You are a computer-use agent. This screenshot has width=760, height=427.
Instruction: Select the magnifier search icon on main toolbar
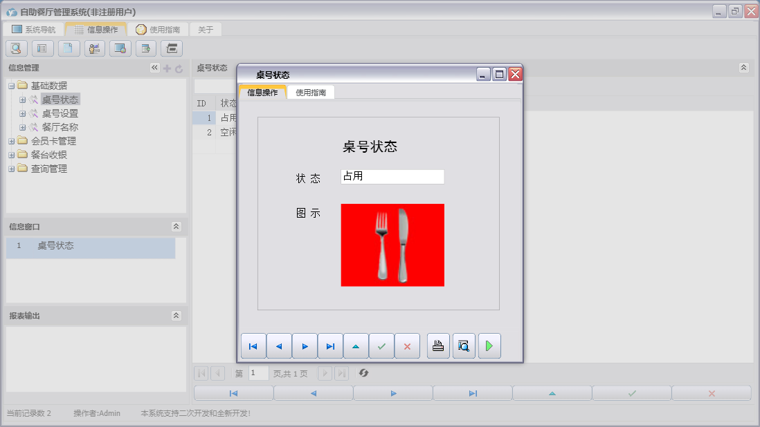click(15, 48)
